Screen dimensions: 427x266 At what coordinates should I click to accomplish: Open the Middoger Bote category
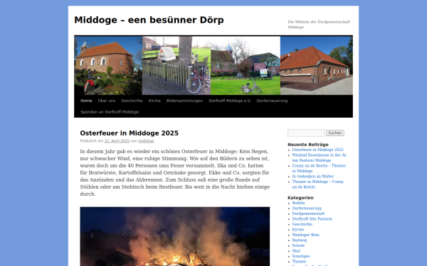click(305, 235)
